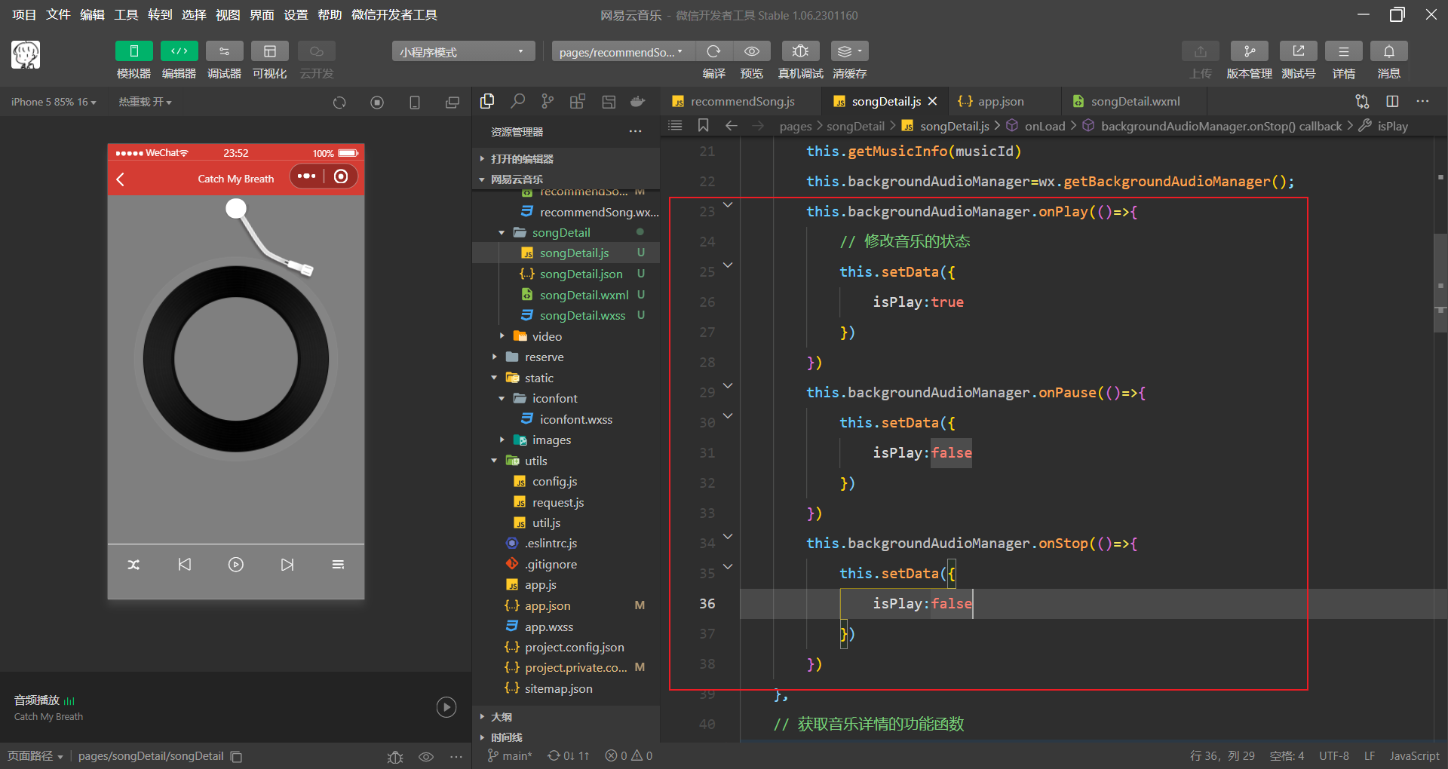Image resolution: width=1448 pixels, height=769 pixels.
Task: Click the 清缓存 clear cache icon
Action: click(x=849, y=51)
